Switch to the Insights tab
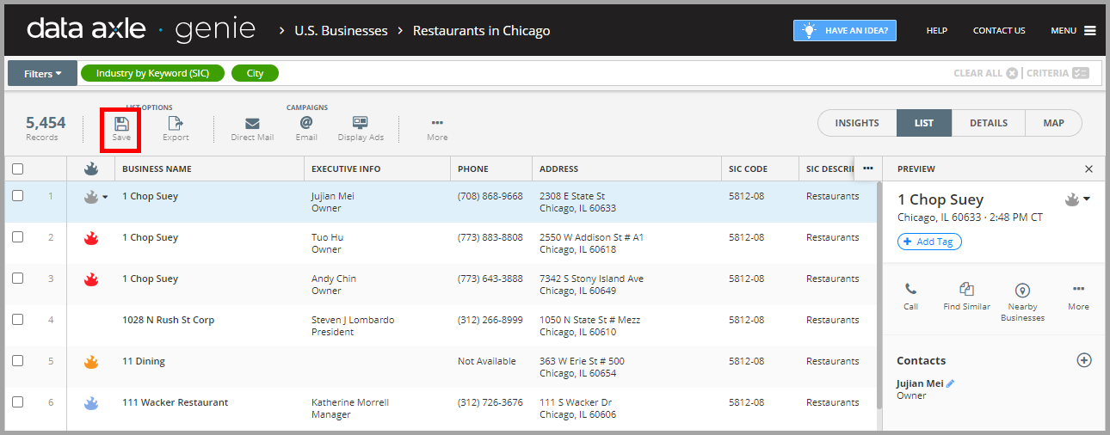This screenshot has width=1110, height=435. 857,123
